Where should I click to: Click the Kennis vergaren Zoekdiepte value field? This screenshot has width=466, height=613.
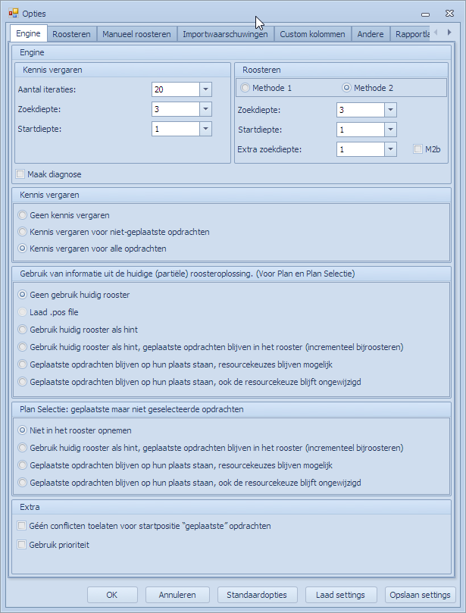(176, 109)
